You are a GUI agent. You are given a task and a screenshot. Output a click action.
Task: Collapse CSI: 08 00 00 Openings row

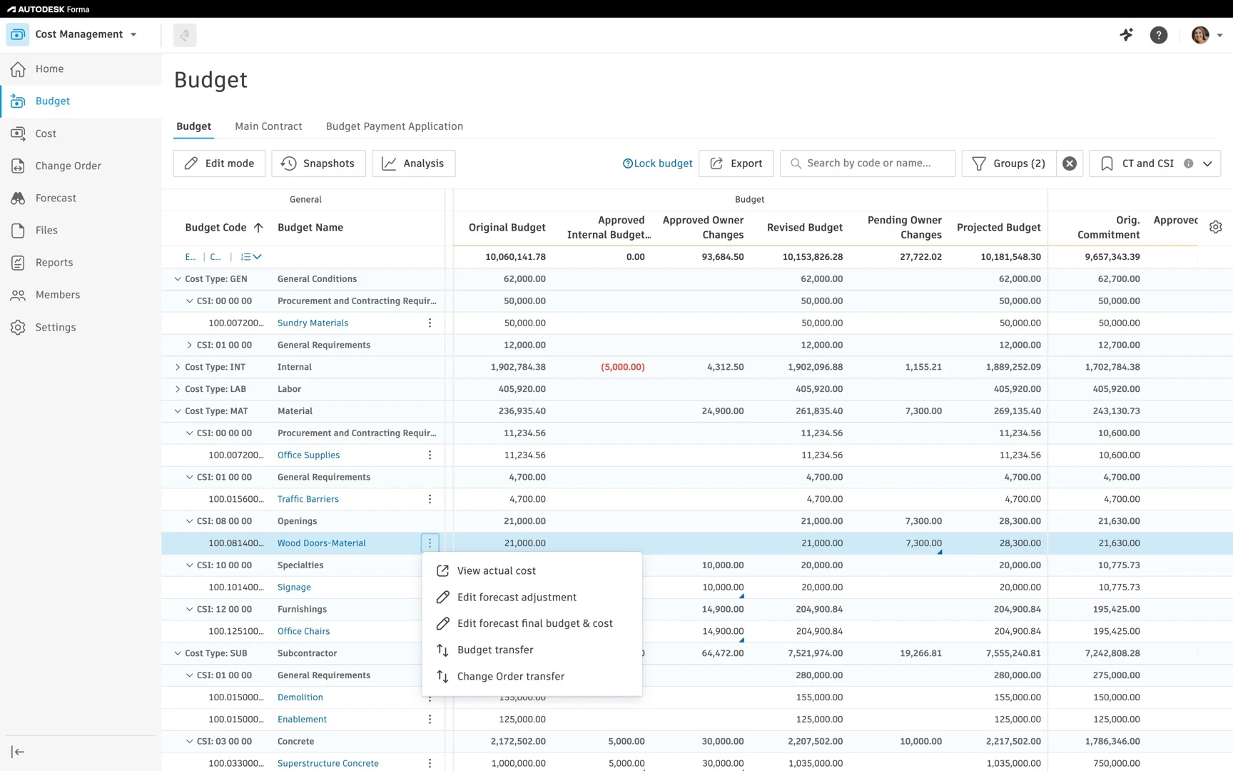(x=189, y=521)
